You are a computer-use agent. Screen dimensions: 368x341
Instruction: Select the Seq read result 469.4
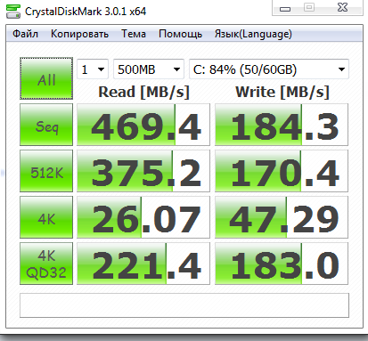click(143, 125)
